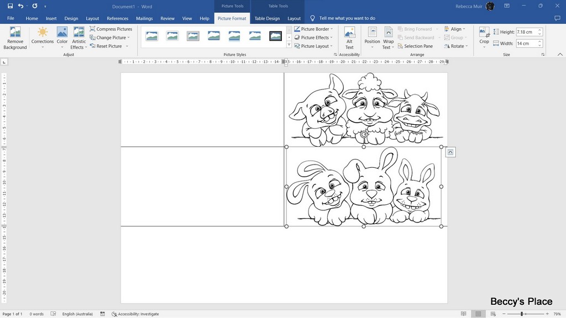Collapse the ribbon

(560, 55)
